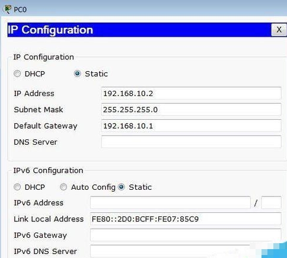Click the Default Gateway field 192.168.10.1
Screen dimensions: 287x258
click(x=191, y=126)
